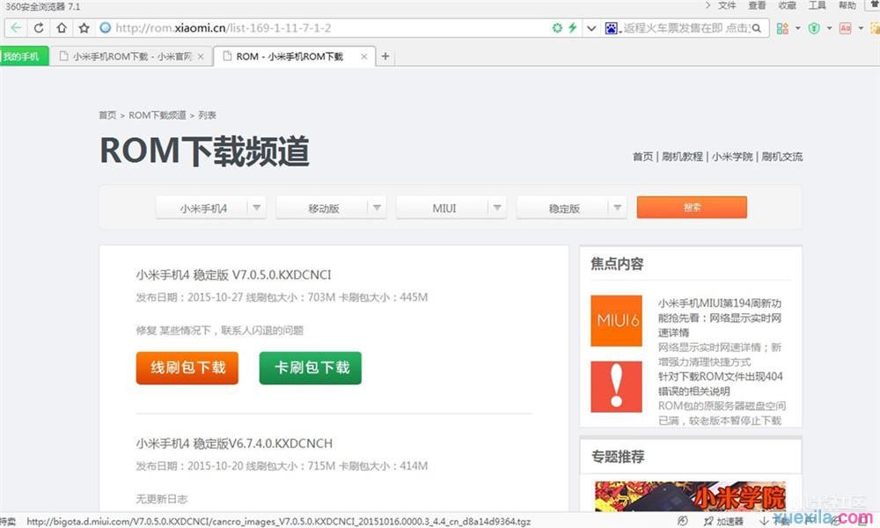Screen dimensions: 880x528
Task: Go to browser home page icon
Action: [62, 28]
